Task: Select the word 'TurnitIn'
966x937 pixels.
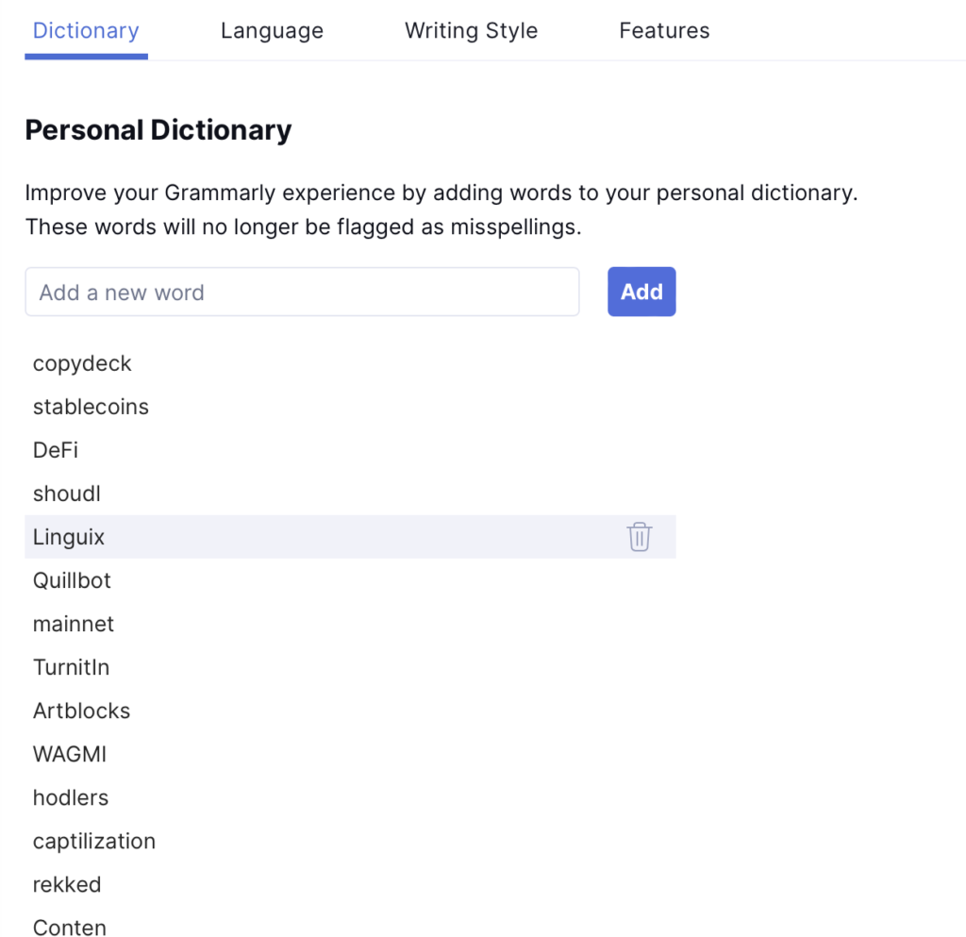Action: coord(71,667)
